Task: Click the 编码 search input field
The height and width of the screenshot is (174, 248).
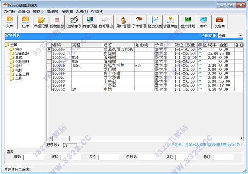Action: (x=33, y=157)
